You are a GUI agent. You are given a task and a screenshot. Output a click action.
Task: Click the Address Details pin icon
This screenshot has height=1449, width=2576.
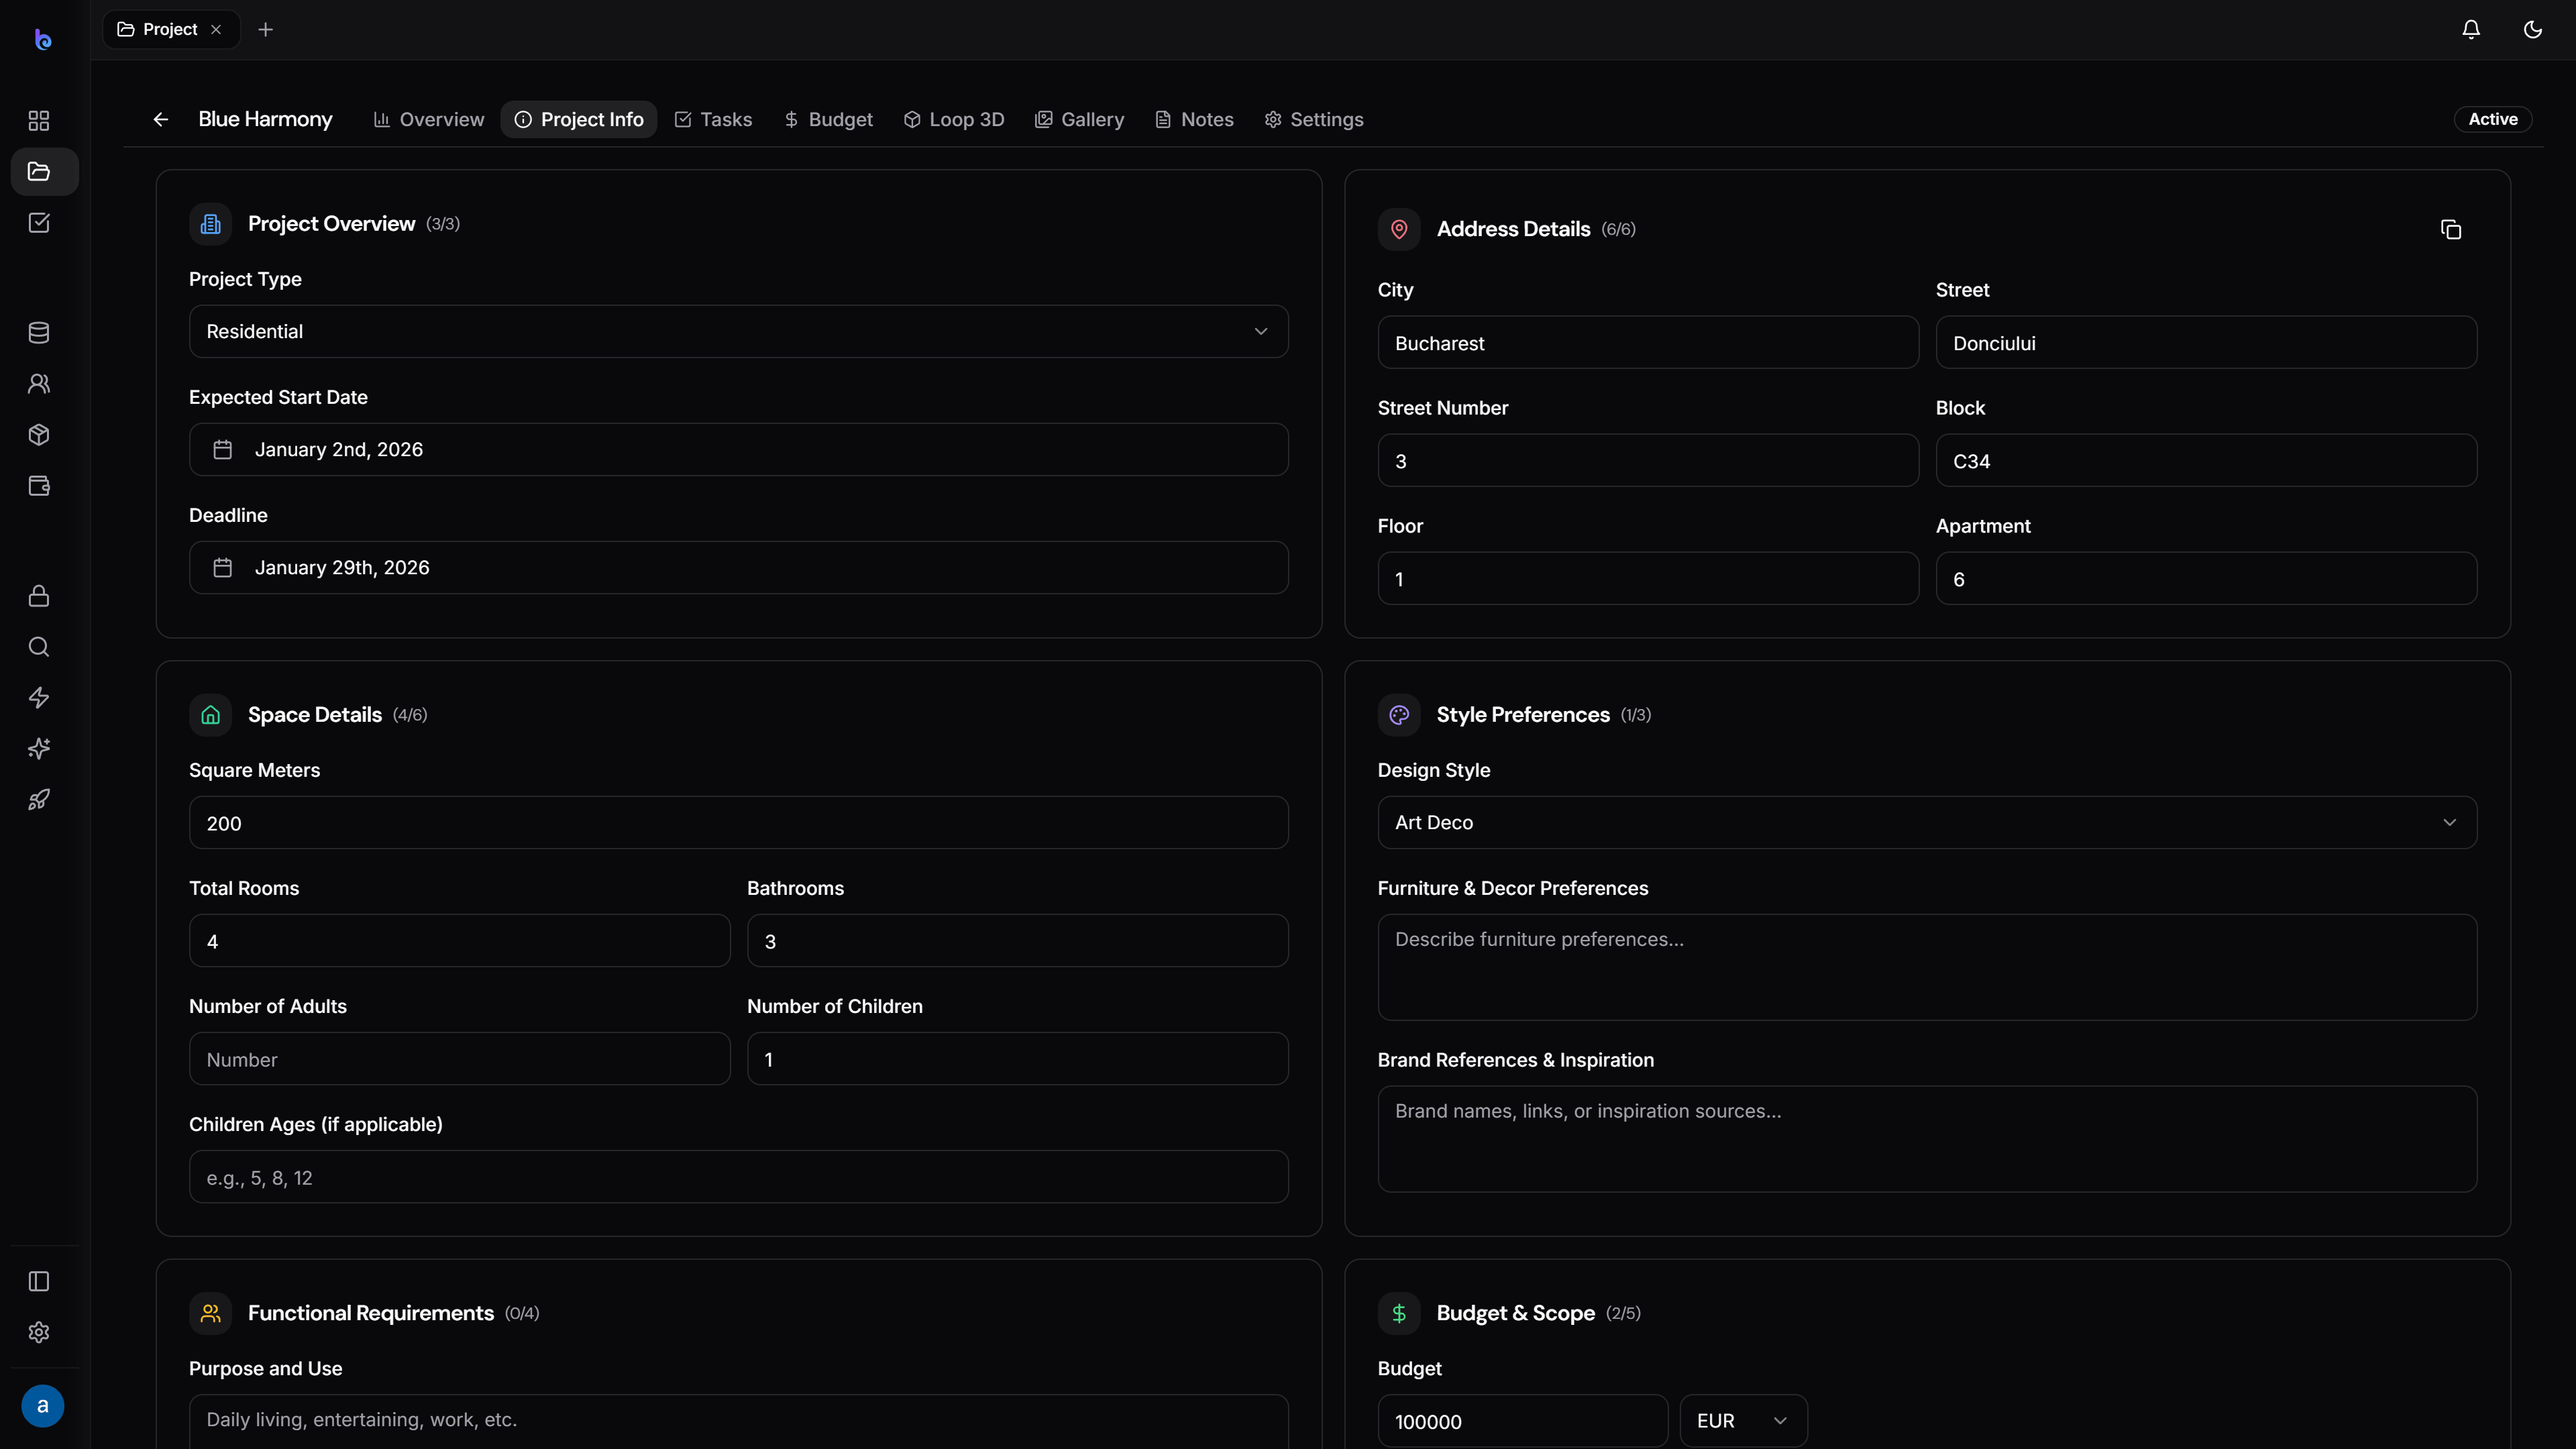[1399, 229]
